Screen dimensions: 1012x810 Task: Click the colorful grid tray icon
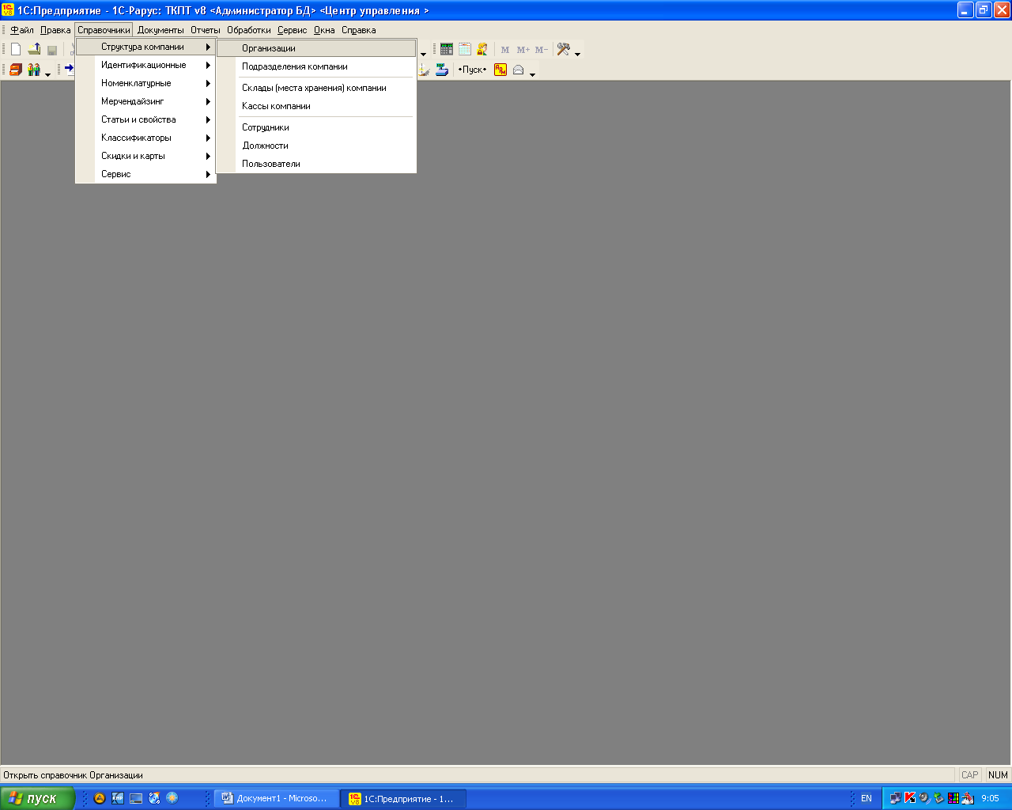click(x=953, y=798)
